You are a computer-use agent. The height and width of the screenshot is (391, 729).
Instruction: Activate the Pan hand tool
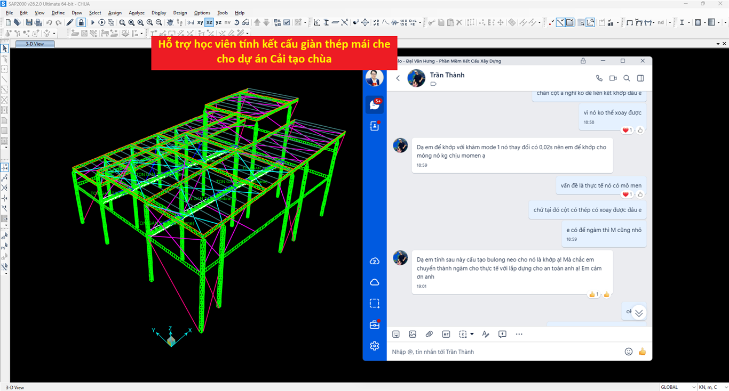170,22
